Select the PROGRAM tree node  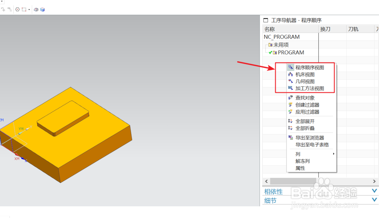click(x=291, y=53)
